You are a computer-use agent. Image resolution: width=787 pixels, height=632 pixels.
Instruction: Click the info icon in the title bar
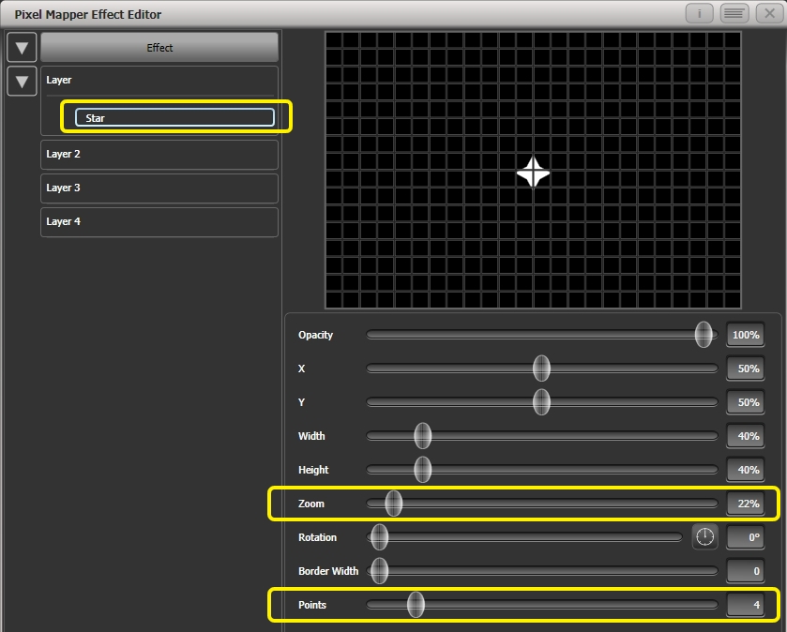(699, 14)
